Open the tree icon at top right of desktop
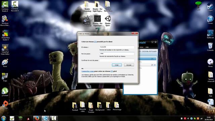215x121 pixels. pyautogui.click(x=198, y=6)
